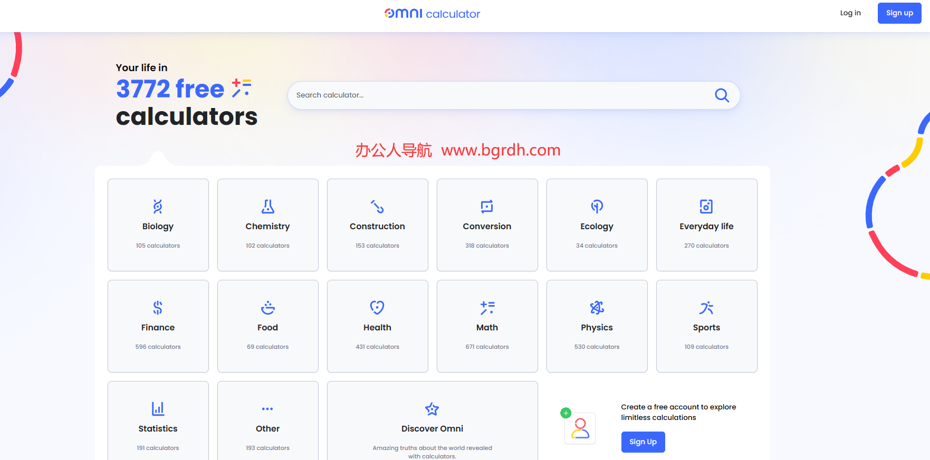The height and width of the screenshot is (460, 930).
Task: Open the Construction category title
Action: [x=377, y=227]
